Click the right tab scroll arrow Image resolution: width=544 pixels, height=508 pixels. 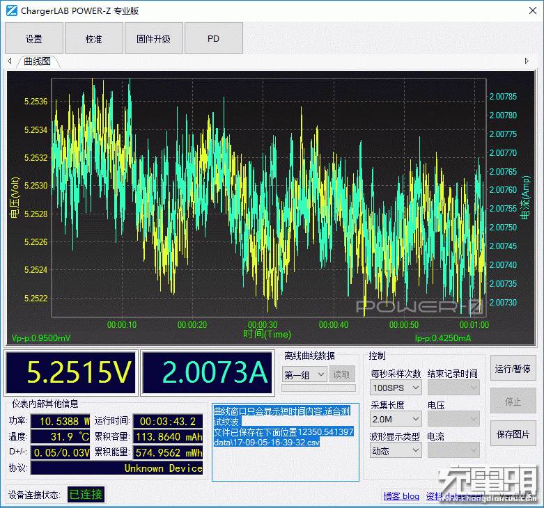(x=527, y=61)
